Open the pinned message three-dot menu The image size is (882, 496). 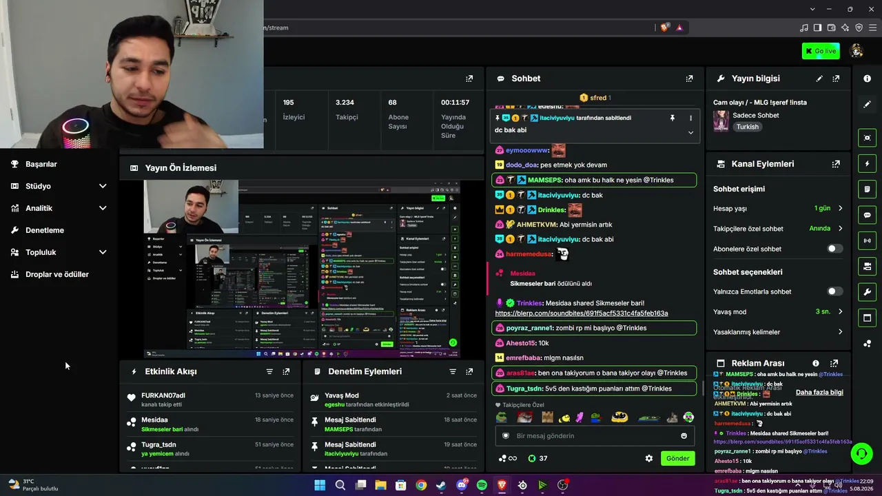coord(690,118)
